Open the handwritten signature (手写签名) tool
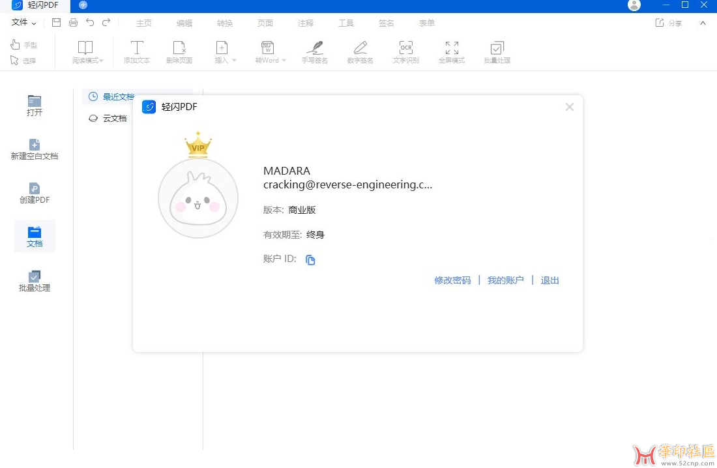Viewport: 717px width, 468px height. [x=315, y=52]
